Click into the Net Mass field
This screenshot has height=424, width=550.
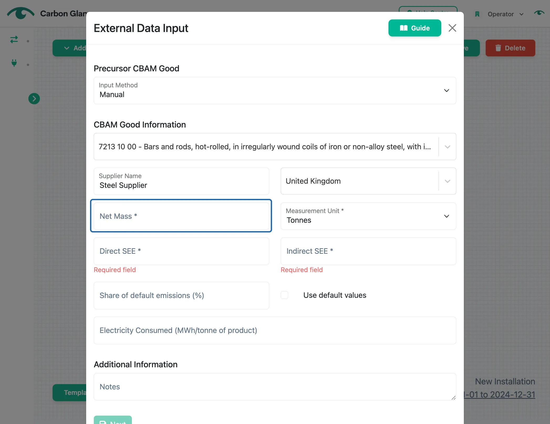click(x=181, y=216)
